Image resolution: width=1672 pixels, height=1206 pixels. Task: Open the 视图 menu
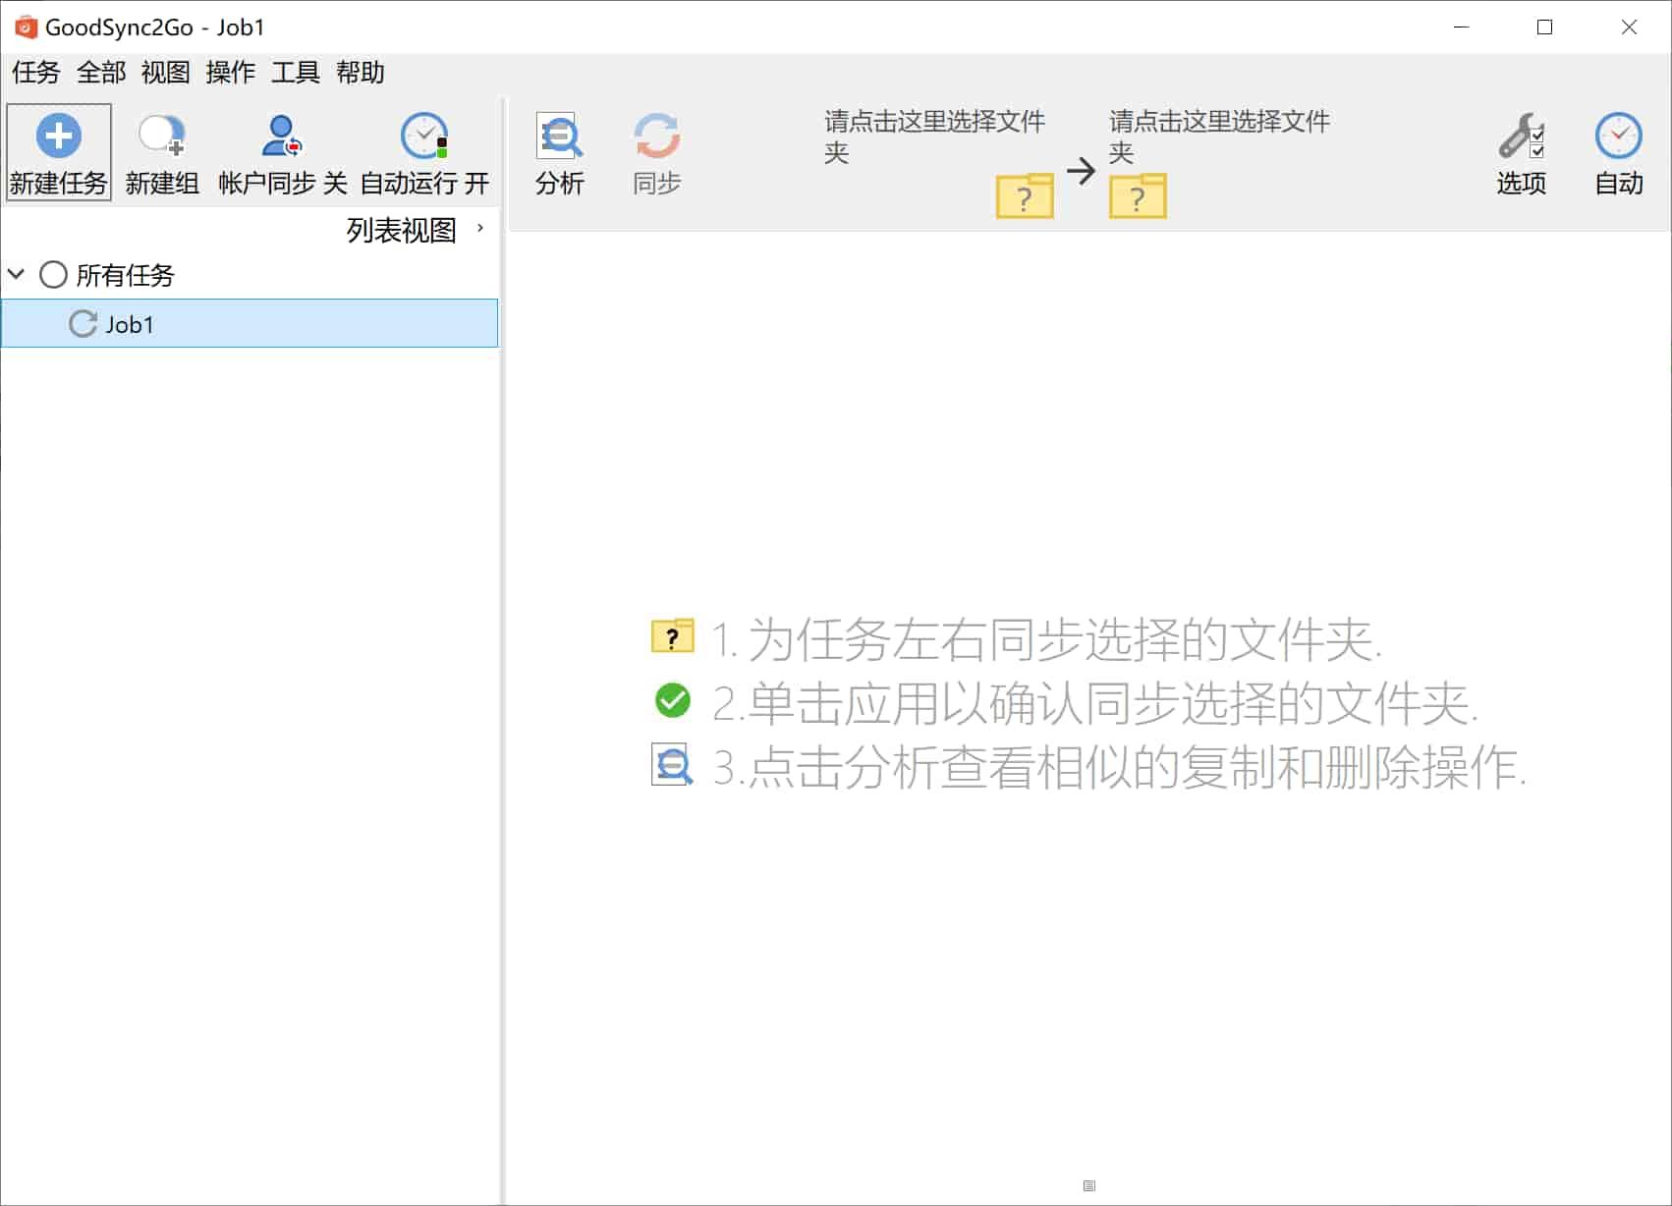(x=164, y=72)
